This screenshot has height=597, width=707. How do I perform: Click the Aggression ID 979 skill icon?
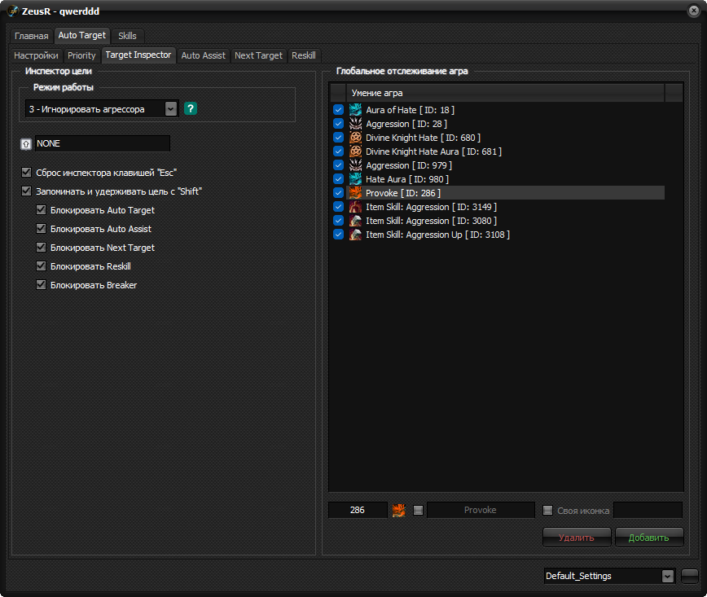coord(355,165)
